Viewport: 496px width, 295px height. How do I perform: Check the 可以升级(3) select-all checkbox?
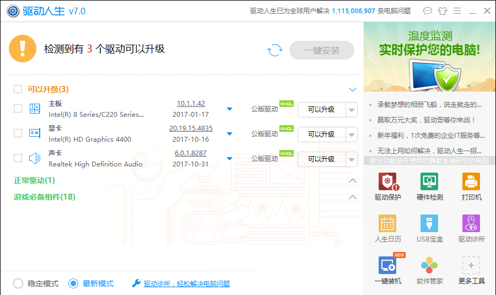[18, 89]
